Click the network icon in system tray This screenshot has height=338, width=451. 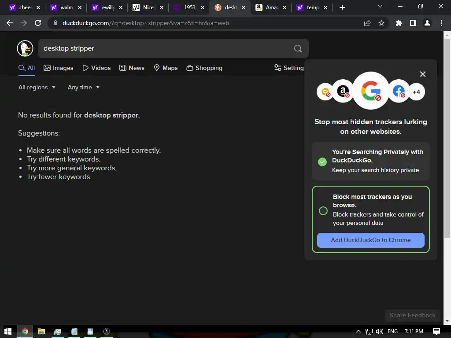[x=369, y=331]
